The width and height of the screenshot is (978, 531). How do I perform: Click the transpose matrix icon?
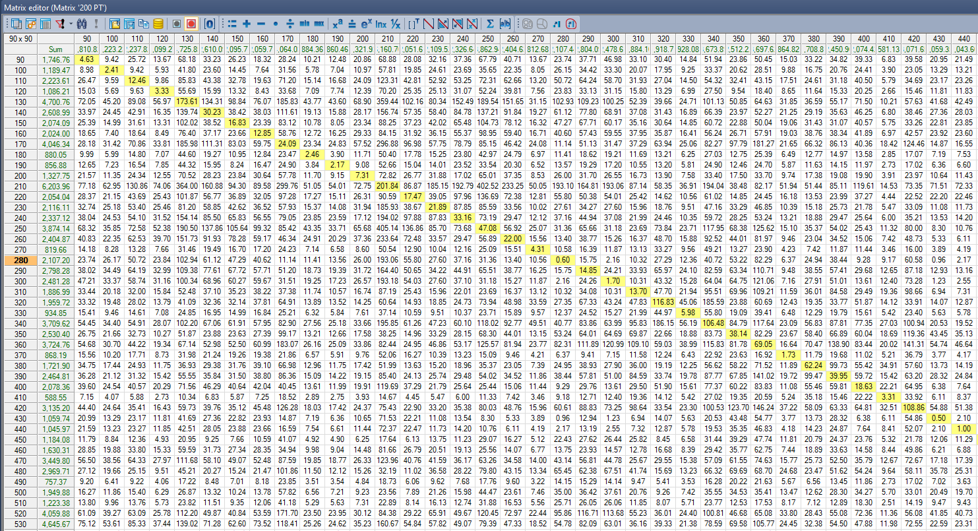(413, 24)
